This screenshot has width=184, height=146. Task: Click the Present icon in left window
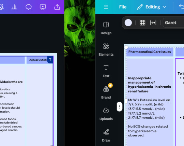43,7
